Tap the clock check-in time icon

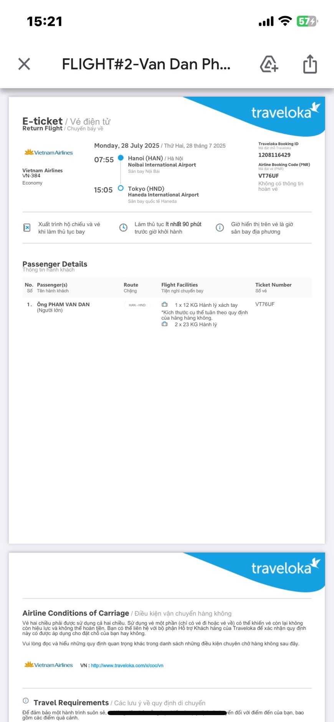tap(123, 228)
